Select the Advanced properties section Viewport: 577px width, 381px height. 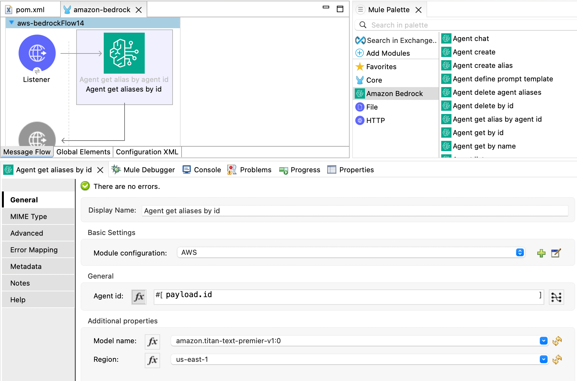[38, 233]
